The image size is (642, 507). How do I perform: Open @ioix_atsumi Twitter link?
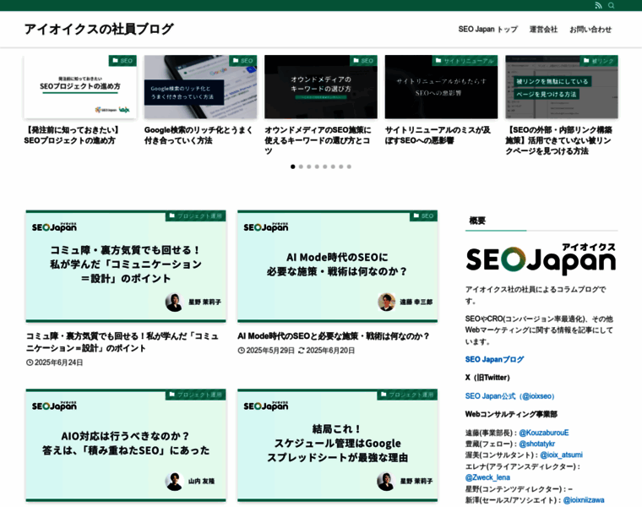561,455
